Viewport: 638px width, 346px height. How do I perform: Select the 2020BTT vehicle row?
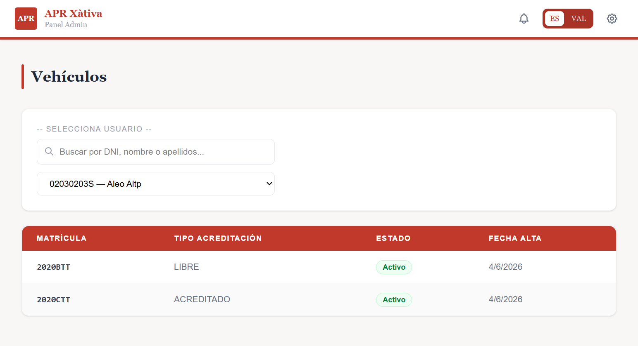[x=319, y=267]
